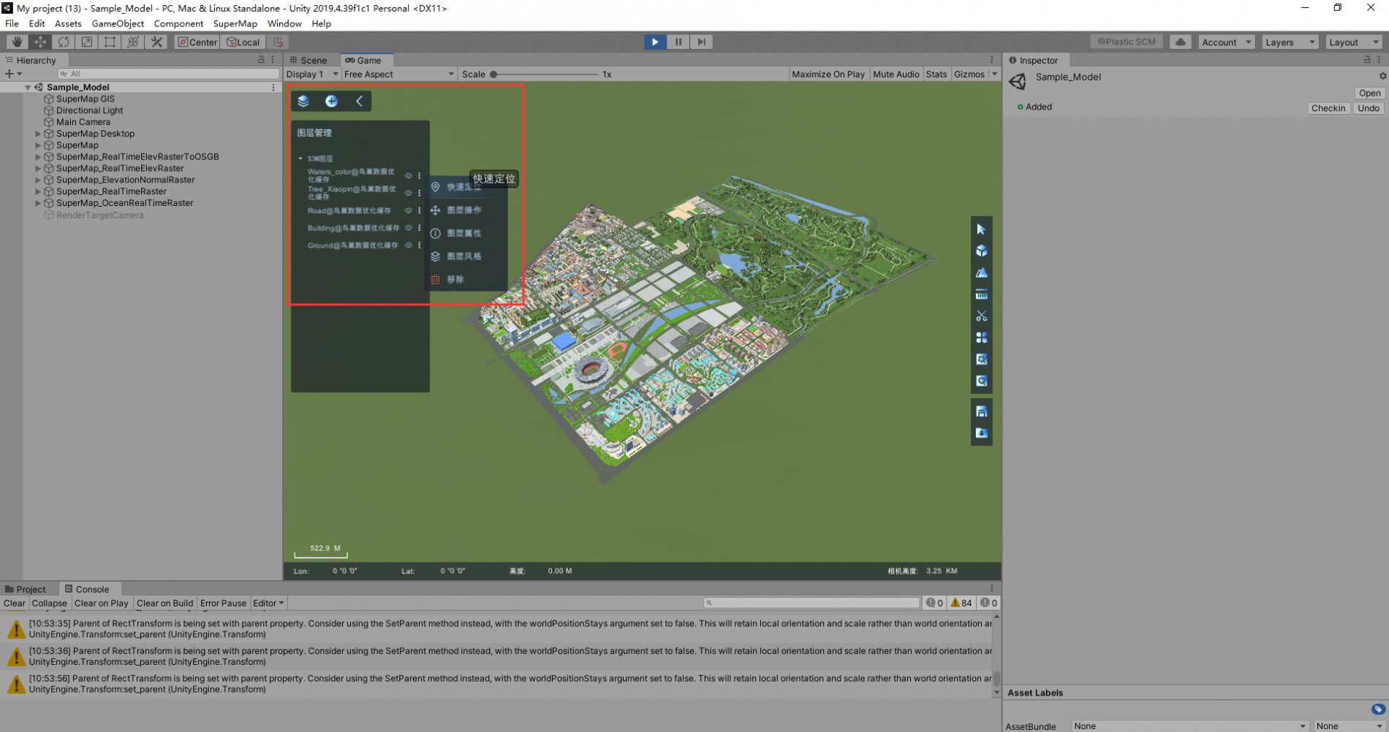Expand the SuperMap_OceanRealTimeRaster object

click(x=38, y=203)
